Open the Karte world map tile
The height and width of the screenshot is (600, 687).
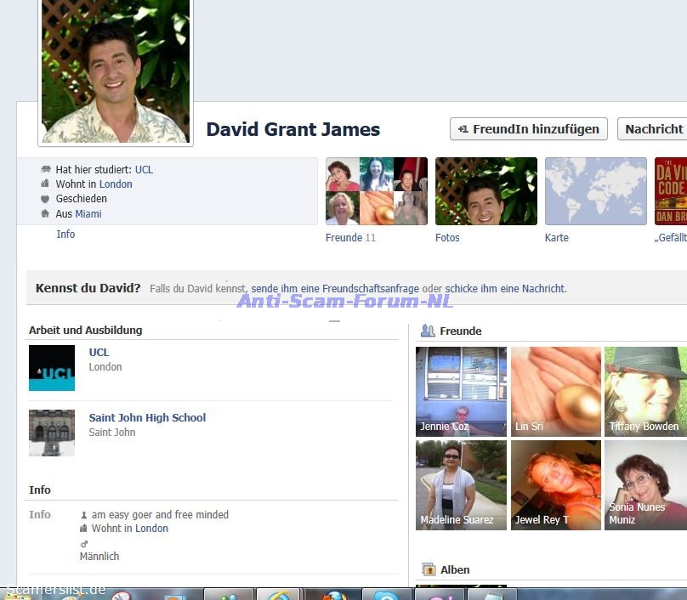[x=595, y=191]
